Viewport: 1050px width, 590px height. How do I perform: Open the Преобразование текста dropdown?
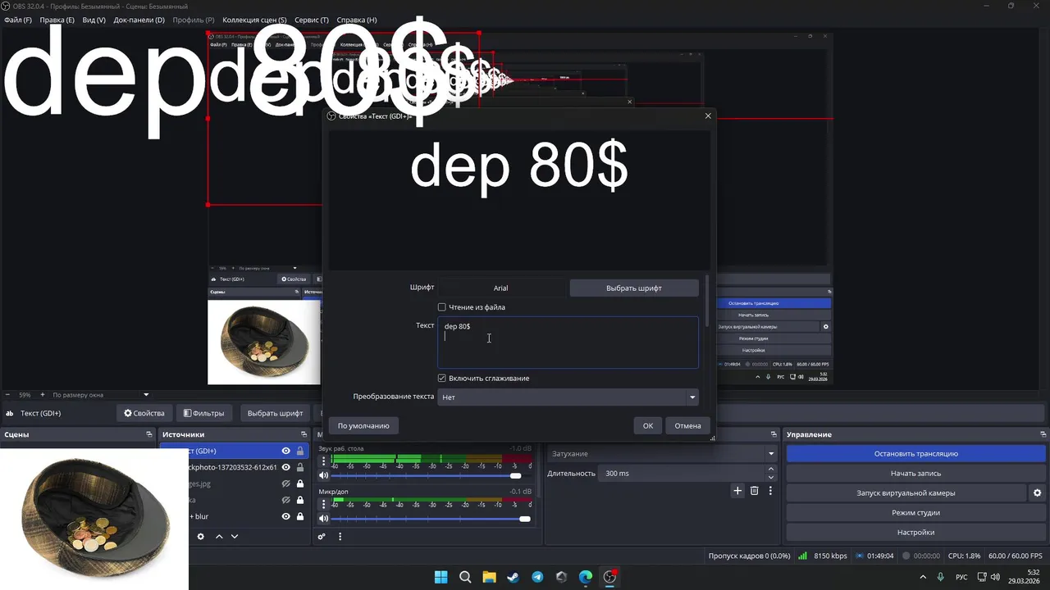tap(568, 397)
